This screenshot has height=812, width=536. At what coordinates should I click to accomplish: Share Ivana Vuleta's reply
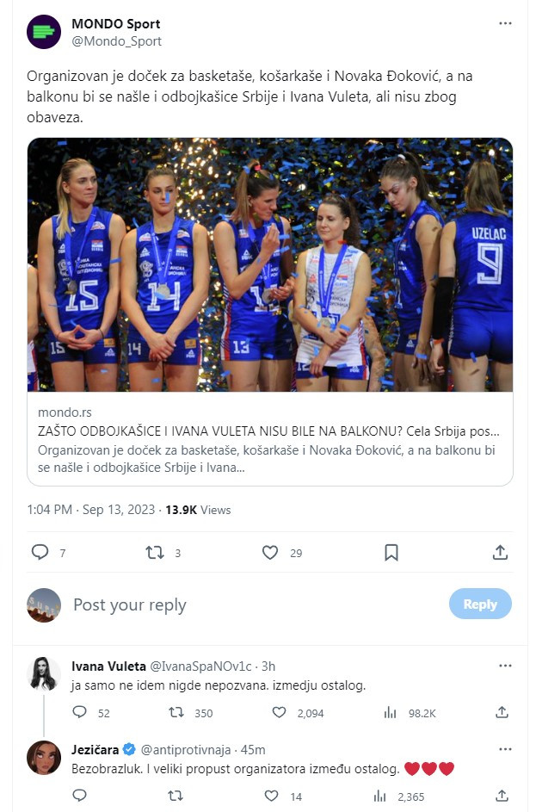pyautogui.click(x=502, y=712)
